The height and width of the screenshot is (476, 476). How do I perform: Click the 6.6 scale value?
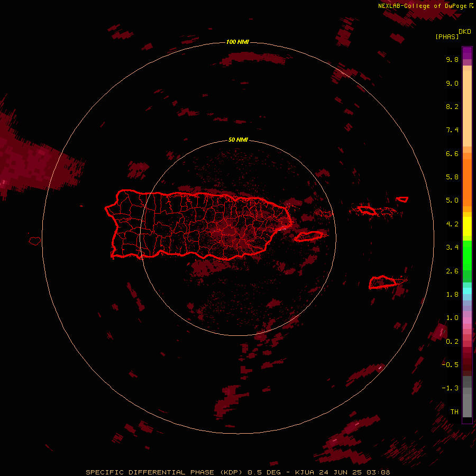[x=452, y=153]
